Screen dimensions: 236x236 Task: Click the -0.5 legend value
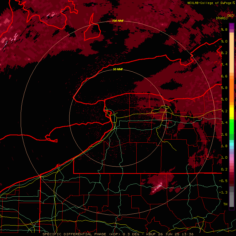(x=223, y=181)
